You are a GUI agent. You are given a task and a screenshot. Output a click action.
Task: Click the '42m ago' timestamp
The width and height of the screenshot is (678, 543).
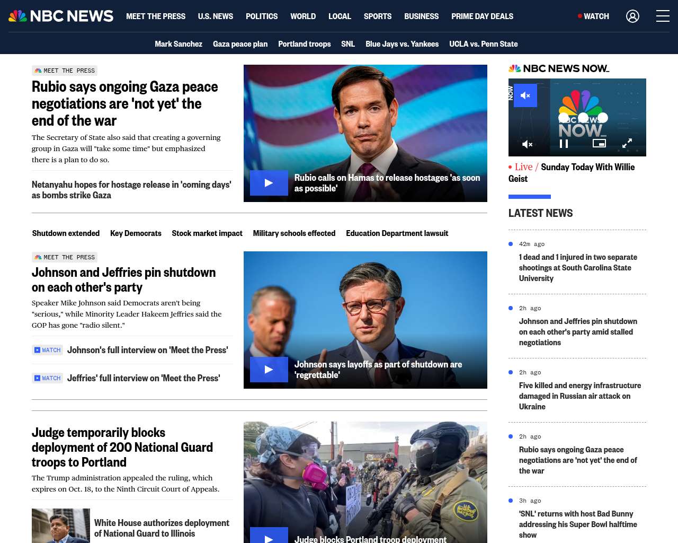pos(532,244)
